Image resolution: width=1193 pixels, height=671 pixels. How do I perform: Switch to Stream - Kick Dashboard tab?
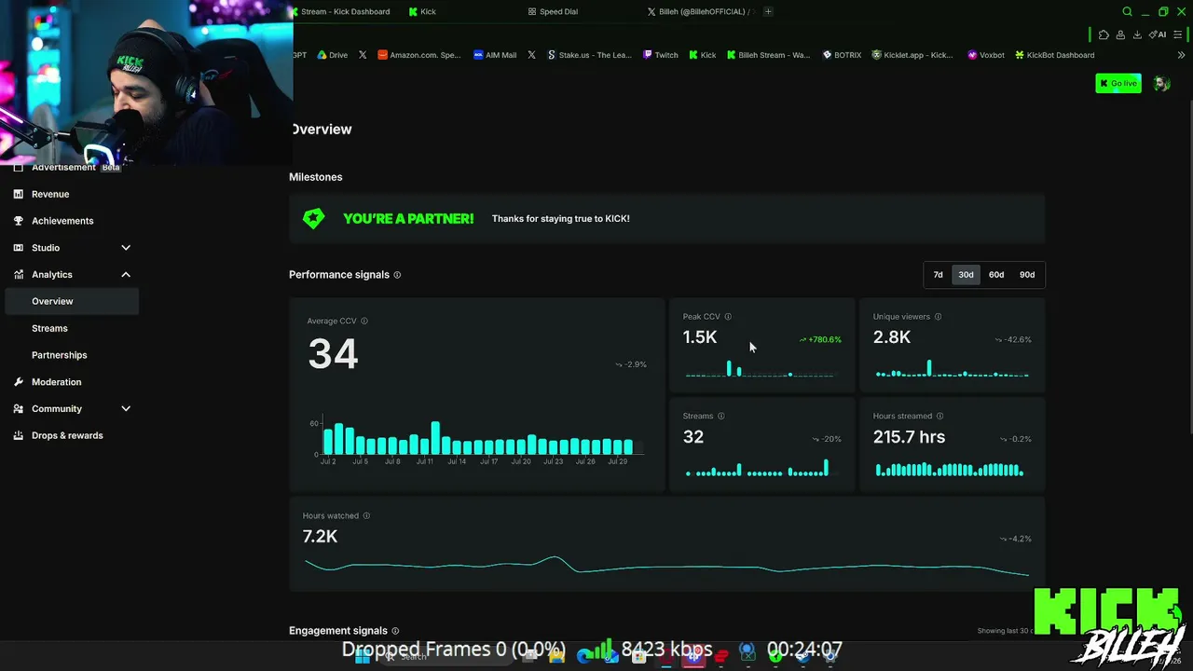[x=341, y=12]
